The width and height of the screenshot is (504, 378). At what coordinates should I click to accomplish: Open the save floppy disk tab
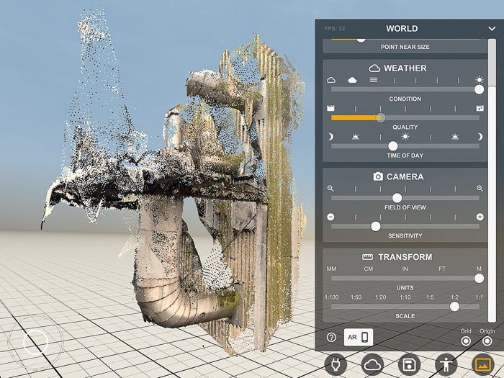click(409, 365)
